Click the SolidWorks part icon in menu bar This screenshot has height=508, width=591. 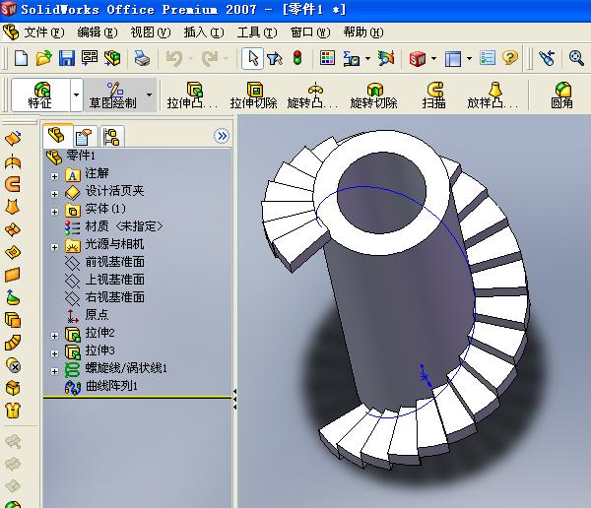pos(11,32)
